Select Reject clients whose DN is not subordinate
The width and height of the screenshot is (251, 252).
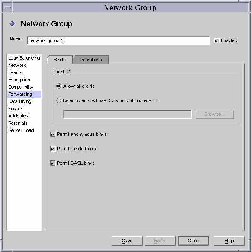click(59, 100)
